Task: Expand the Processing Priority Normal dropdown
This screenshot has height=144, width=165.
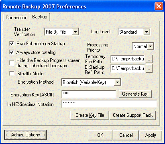Action: tap(150, 46)
